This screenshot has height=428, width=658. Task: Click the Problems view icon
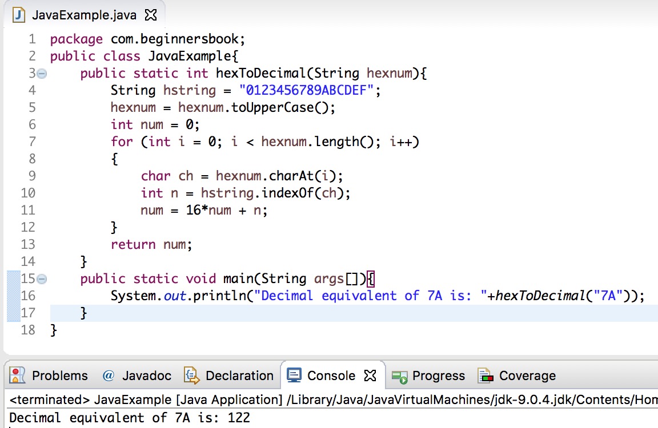(x=17, y=375)
